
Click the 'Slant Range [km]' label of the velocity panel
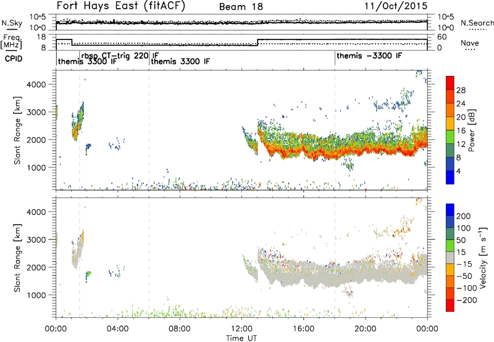[17, 257]
